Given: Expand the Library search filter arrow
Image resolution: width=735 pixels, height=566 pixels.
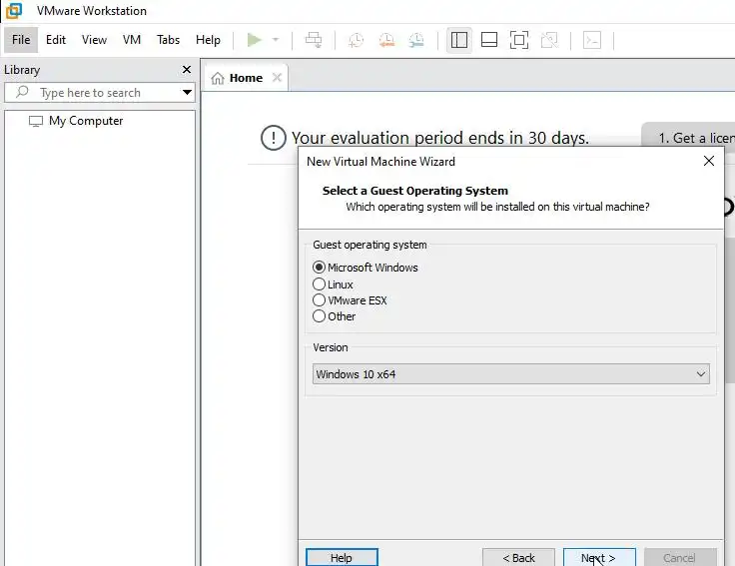Looking at the screenshot, I should (187, 92).
